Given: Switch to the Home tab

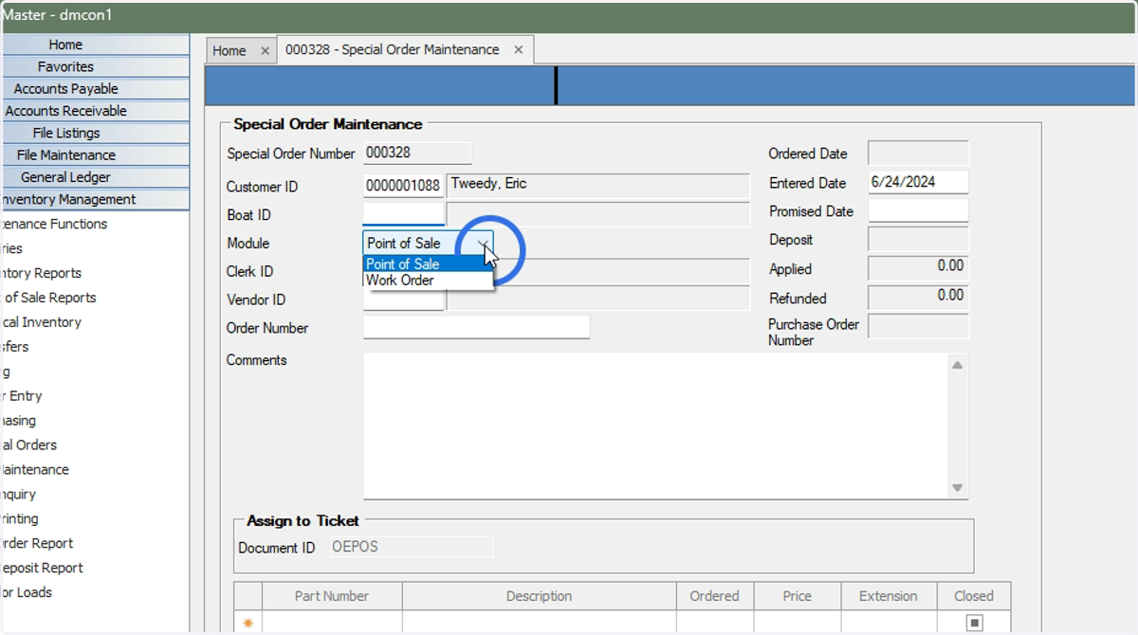Looking at the screenshot, I should point(229,51).
